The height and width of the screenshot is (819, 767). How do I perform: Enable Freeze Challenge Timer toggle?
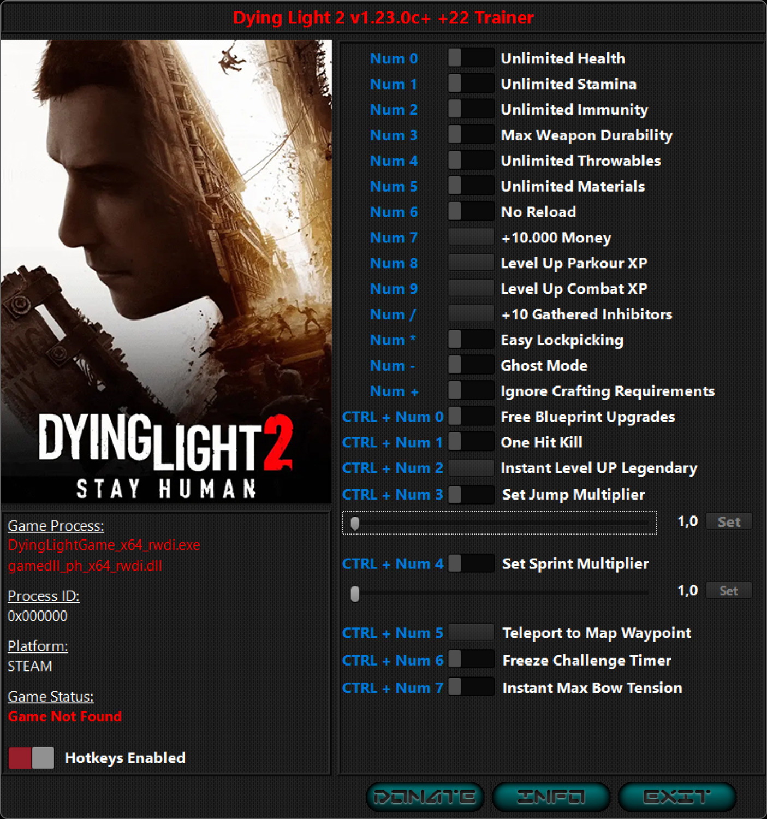click(471, 660)
